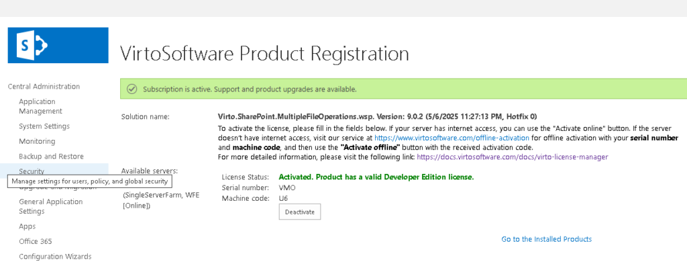This screenshot has width=687, height=264.
Task: Select the SingleServerFarm WFE server entry
Action: pos(161,200)
